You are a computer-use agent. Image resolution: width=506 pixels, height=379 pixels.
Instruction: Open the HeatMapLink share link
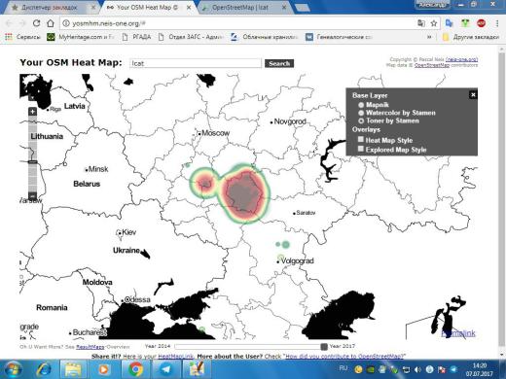[x=175, y=357]
